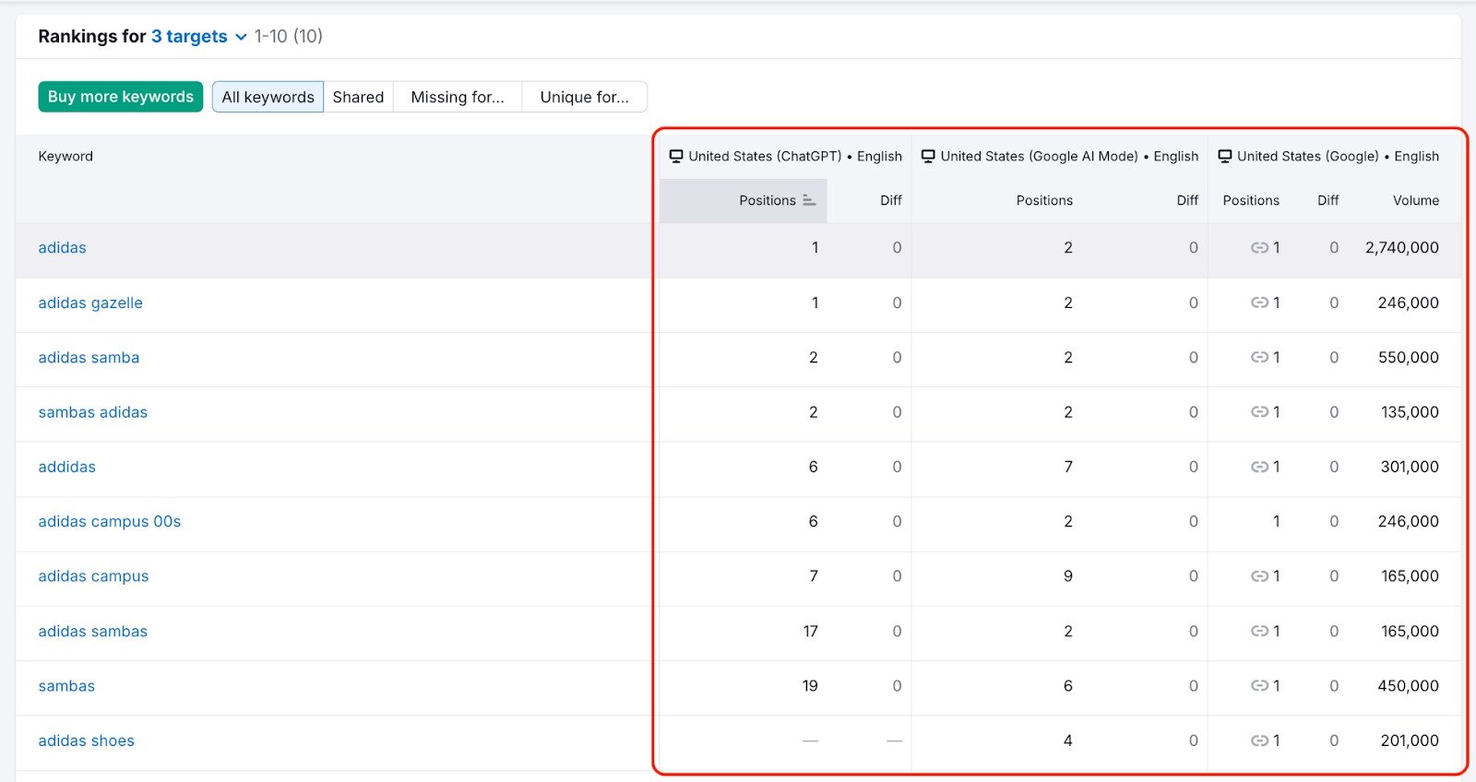Click the link icon in the adidas row
The width and height of the screenshot is (1476, 782).
coord(1259,248)
